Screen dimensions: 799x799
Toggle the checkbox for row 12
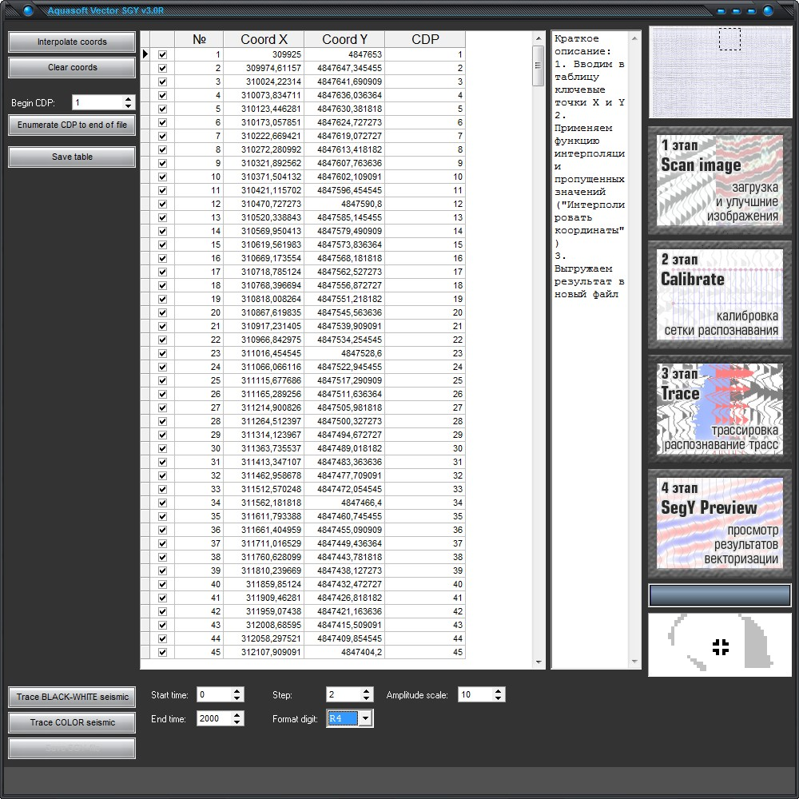point(163,205)
